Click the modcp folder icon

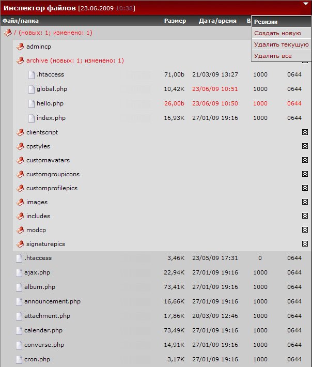click(20, 230)
